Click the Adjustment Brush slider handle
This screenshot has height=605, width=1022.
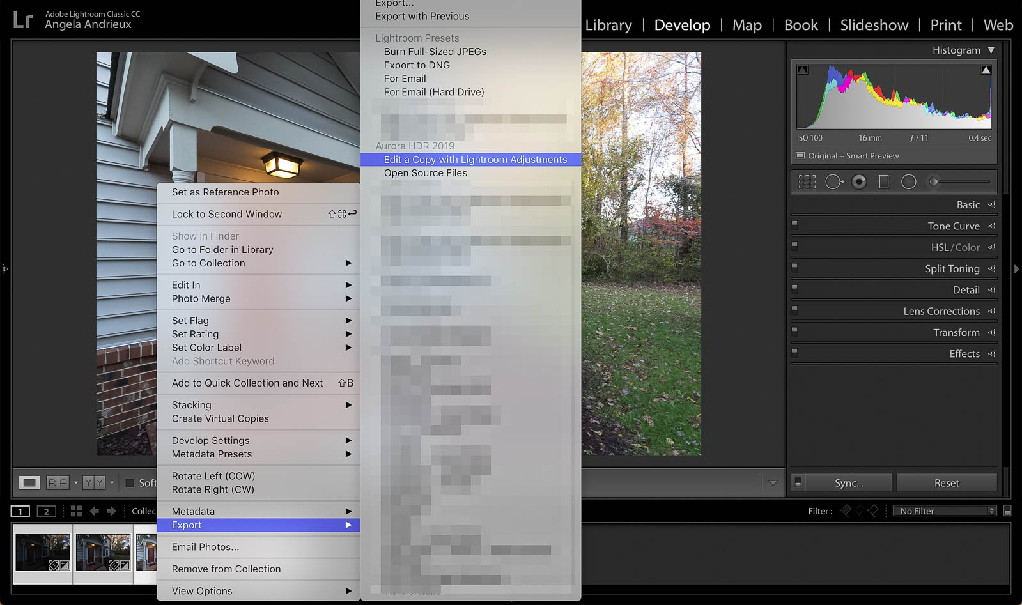[x=934, y=182]
